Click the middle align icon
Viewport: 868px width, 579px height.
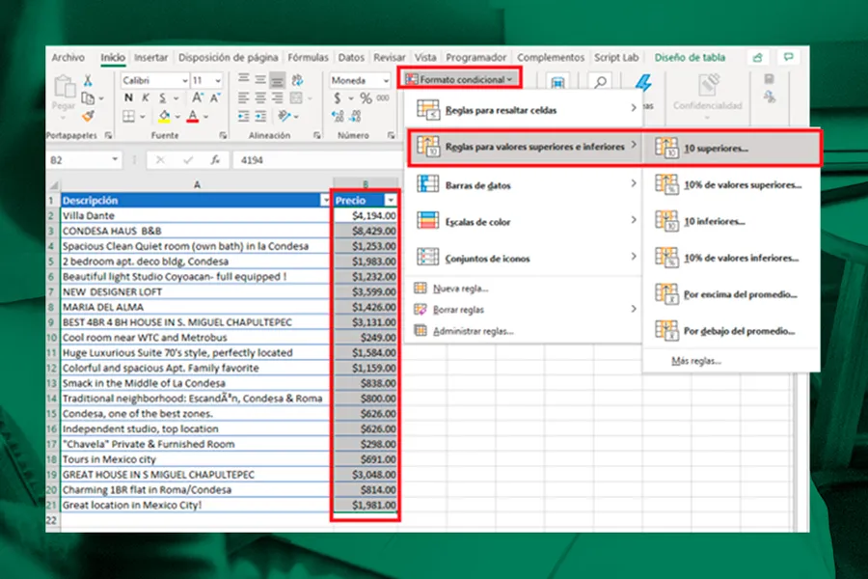pyautogui.click(x=260, y=80)
